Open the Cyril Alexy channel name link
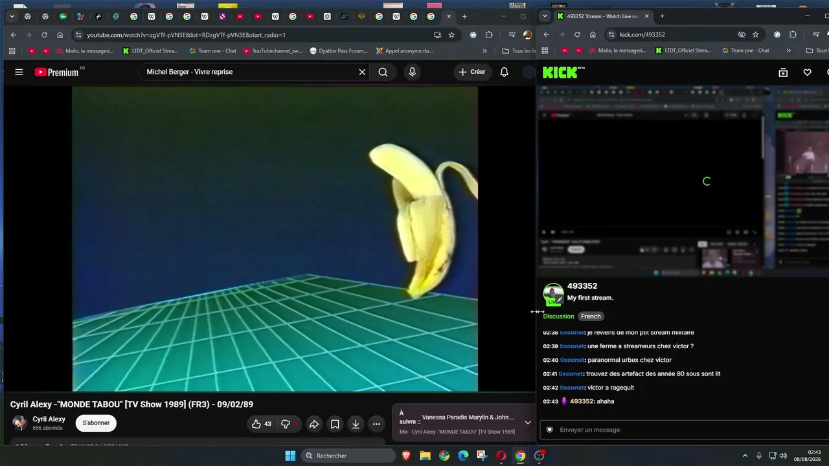 tap(49, 419)
